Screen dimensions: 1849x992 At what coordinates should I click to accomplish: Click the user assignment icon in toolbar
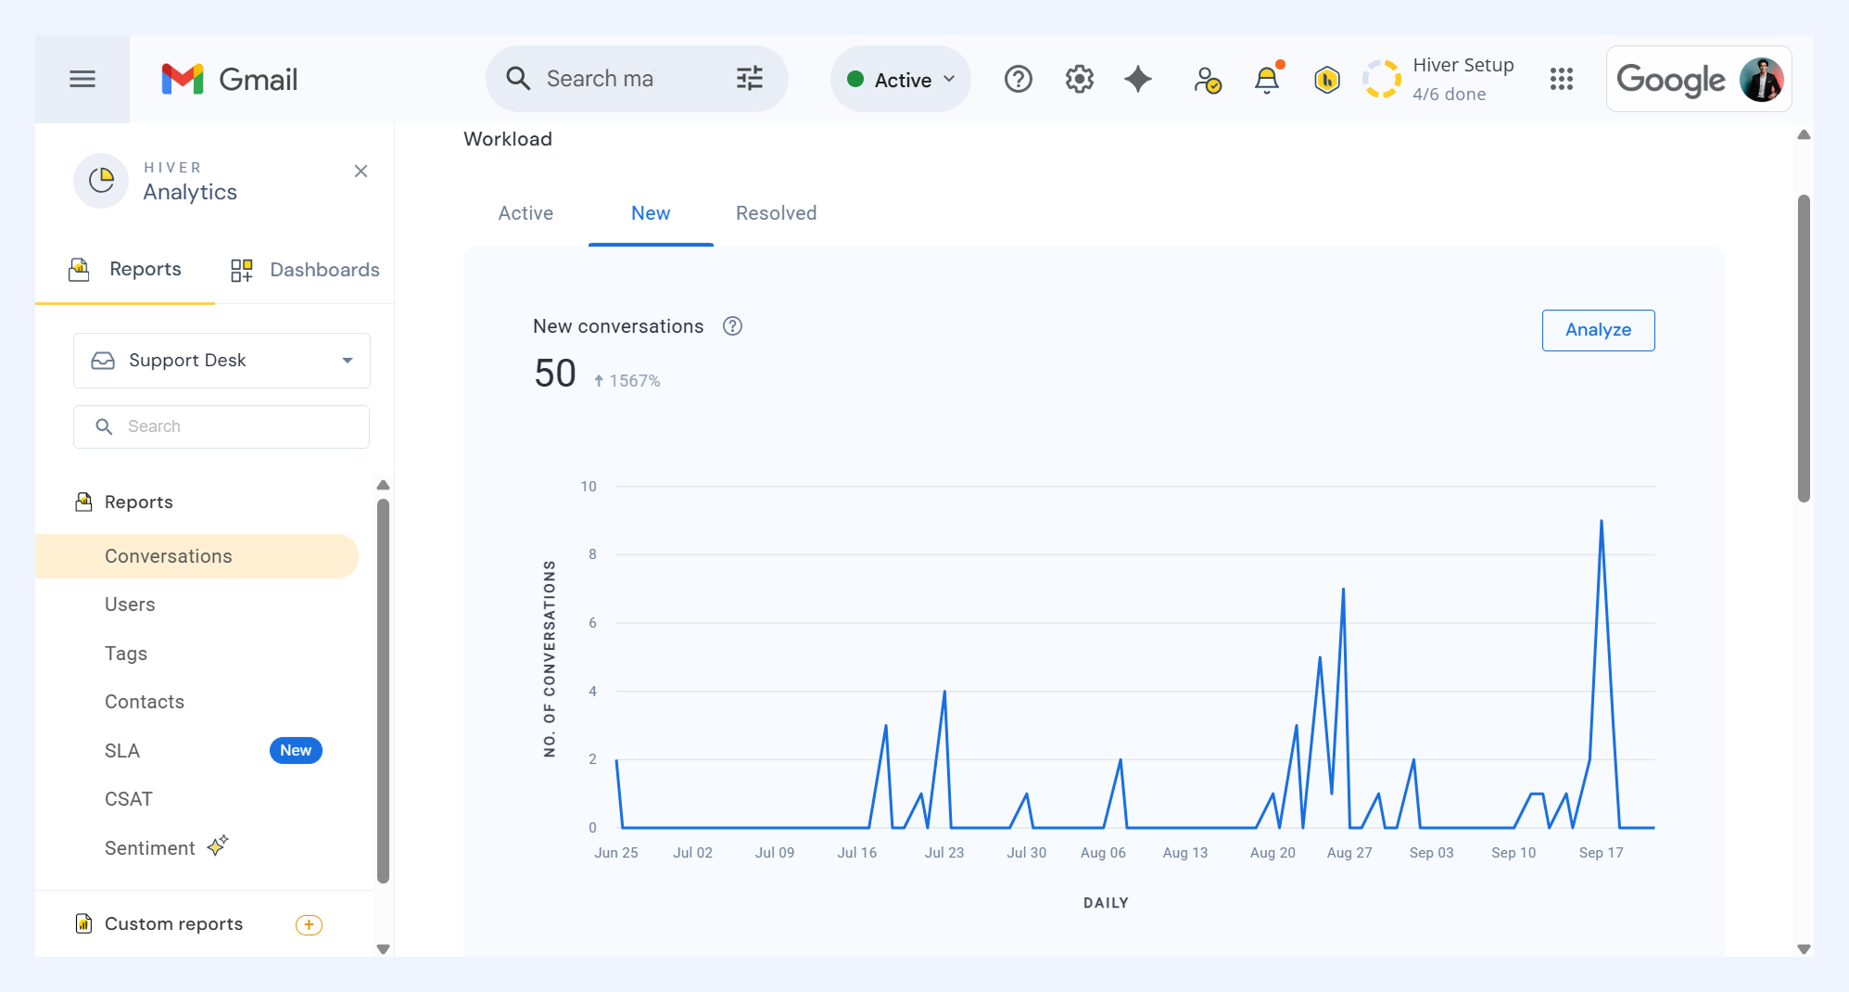point(1207,80)
